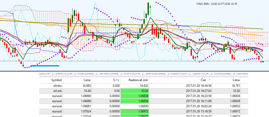
Task: Select the time 2017.01.26 16:27:03
Action: click(x=199, y=91)
